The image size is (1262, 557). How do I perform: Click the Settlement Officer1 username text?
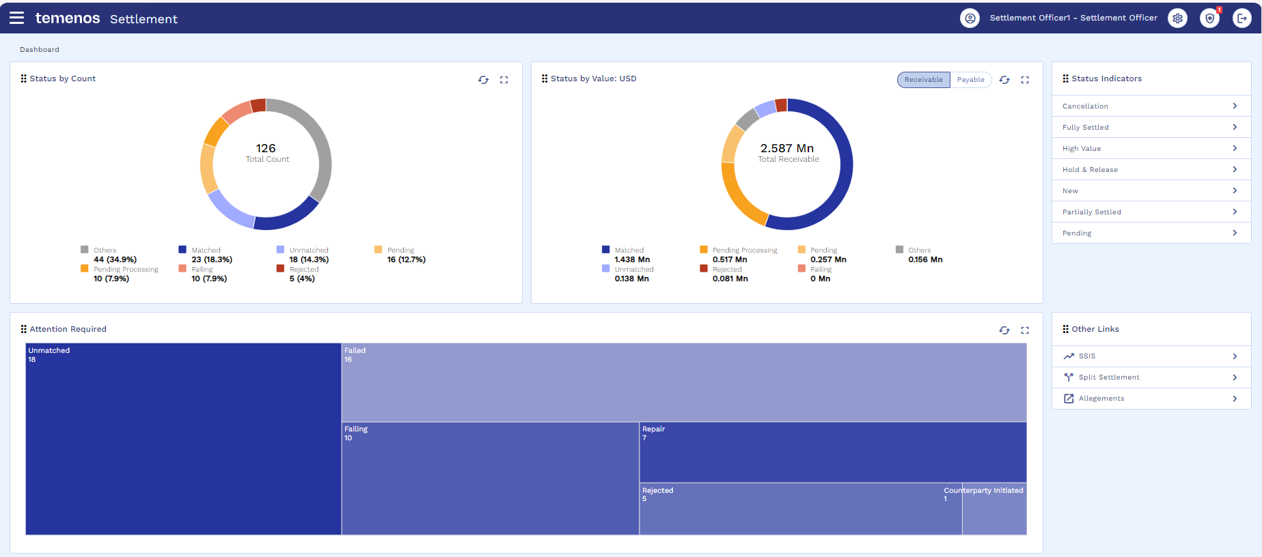(1073, 18)
